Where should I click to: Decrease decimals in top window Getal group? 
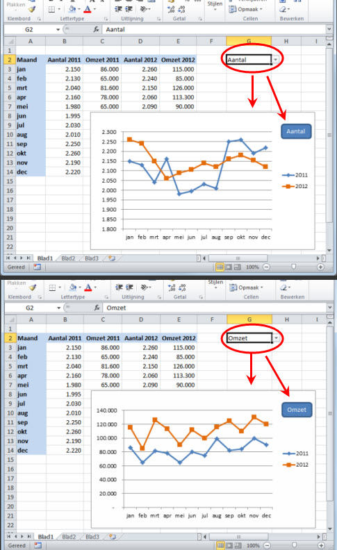181,9
